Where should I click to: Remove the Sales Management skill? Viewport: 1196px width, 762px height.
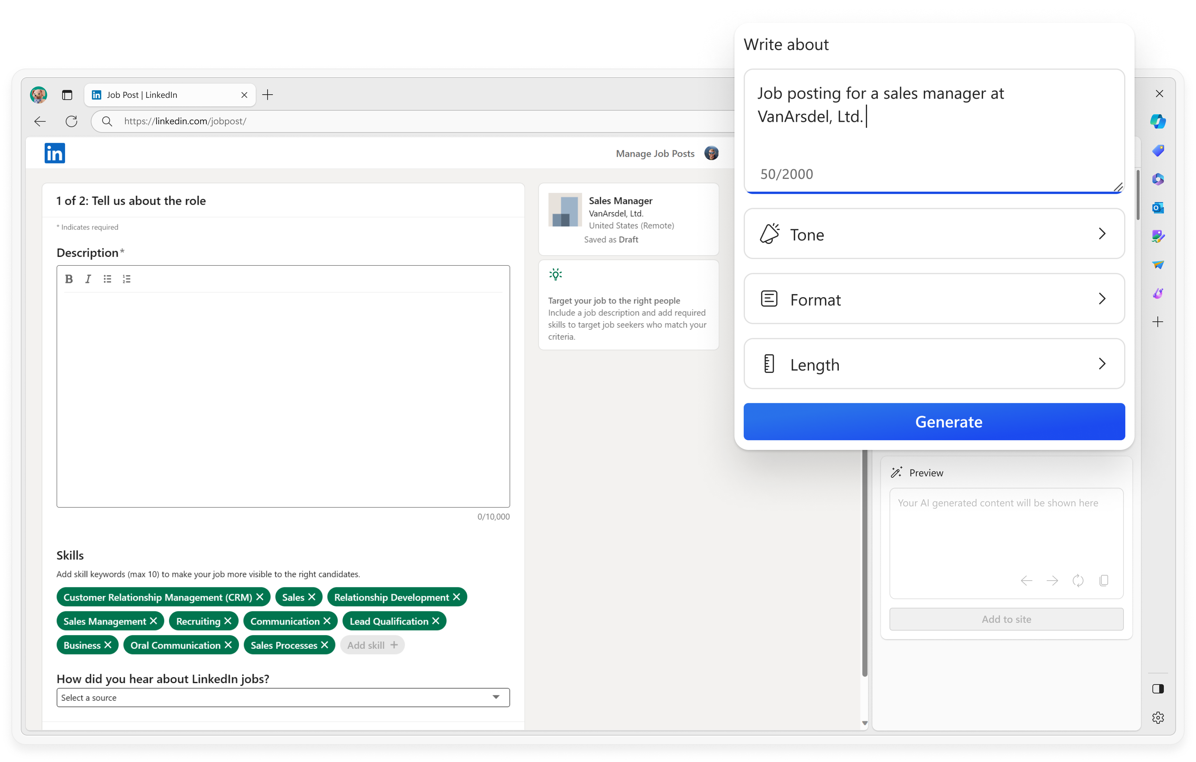click(154, 621)
